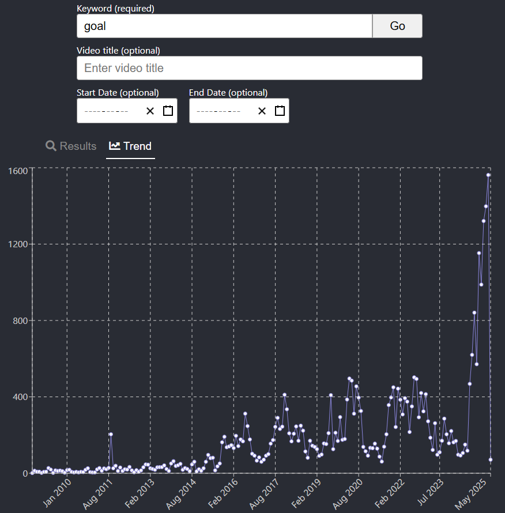Click the 'Start Date (optional)' label
Image resolution: width=505 pixels, height=513 pixels.
(x=118, y=93)
